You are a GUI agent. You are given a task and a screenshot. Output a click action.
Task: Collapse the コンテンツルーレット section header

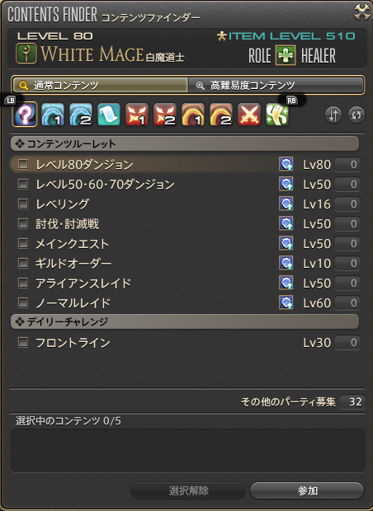(185, 143)
